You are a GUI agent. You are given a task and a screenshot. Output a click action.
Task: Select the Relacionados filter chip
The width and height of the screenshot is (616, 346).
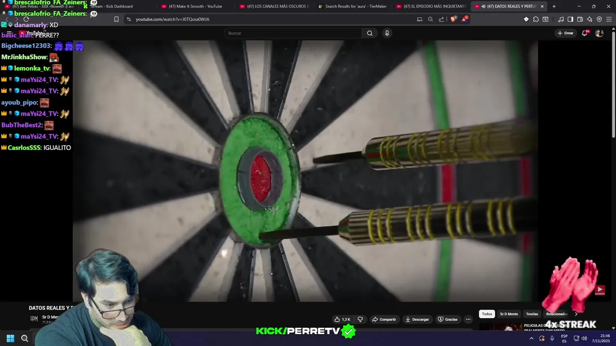556,314
